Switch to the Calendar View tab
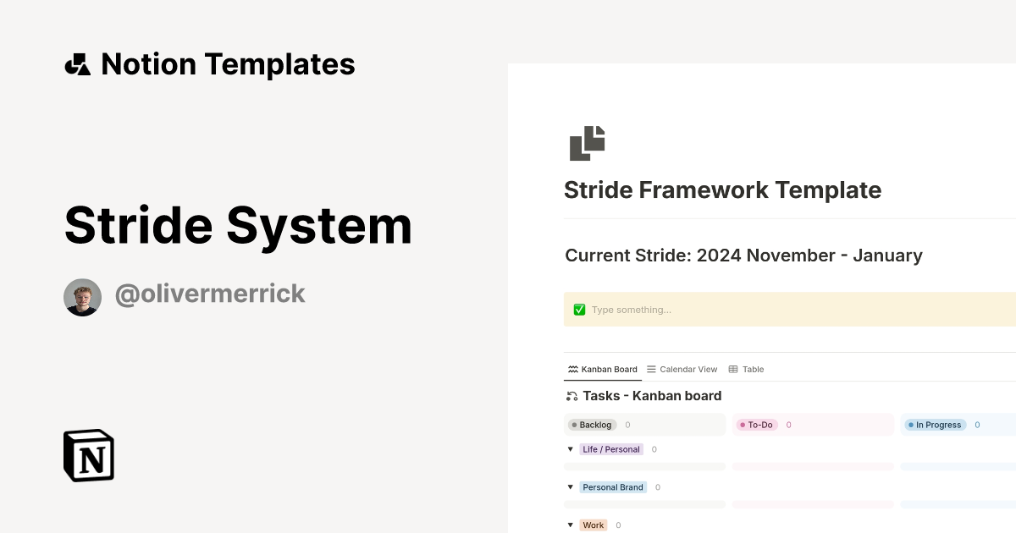 (x=682, y=369)
